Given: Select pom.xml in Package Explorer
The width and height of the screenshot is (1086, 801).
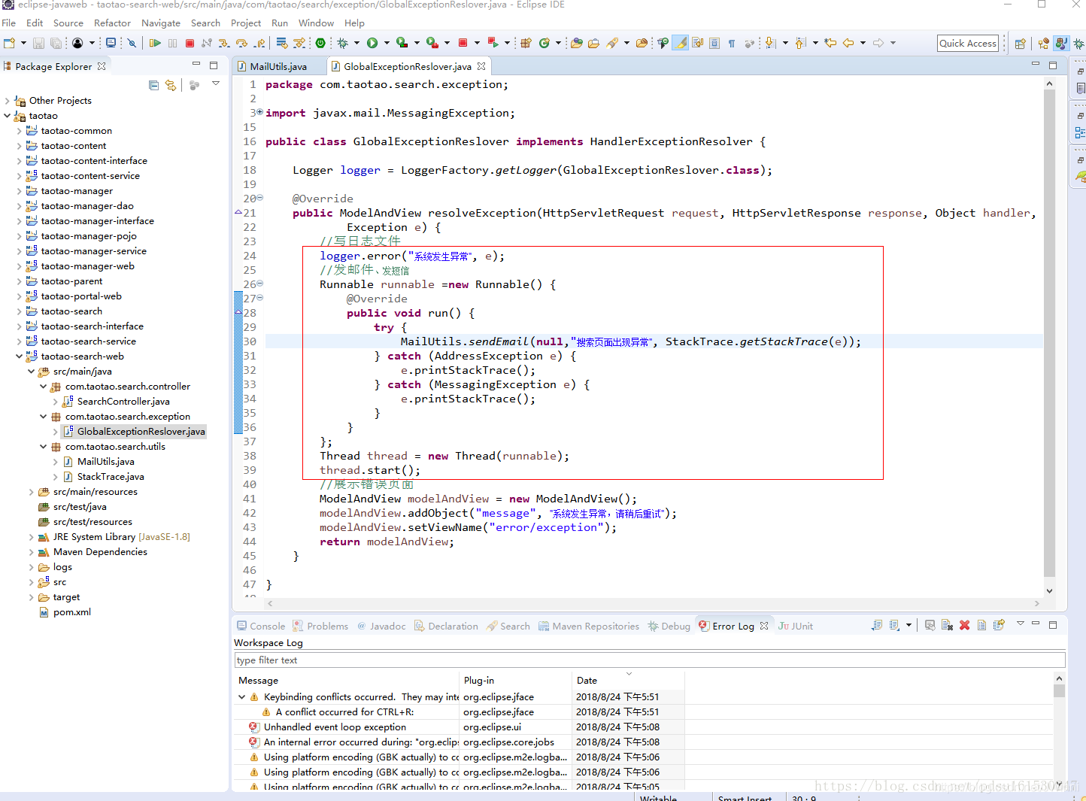Looking at the screenshot, I should pos(72,612).
